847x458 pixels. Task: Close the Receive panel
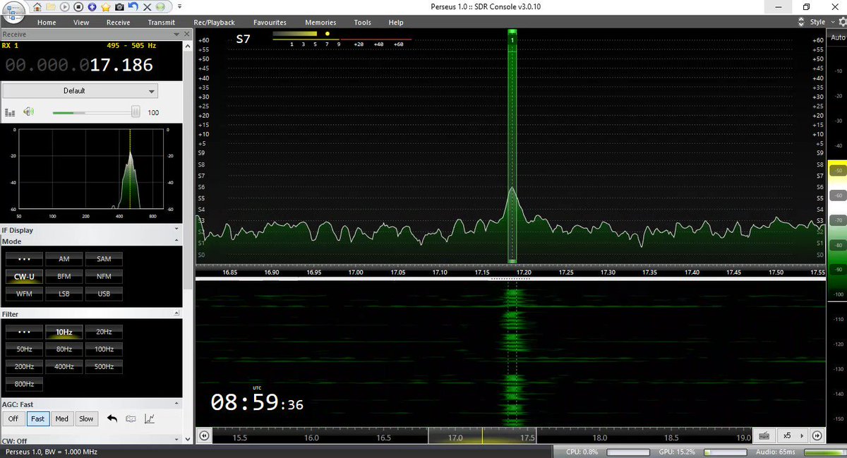[x=187, y=34]
